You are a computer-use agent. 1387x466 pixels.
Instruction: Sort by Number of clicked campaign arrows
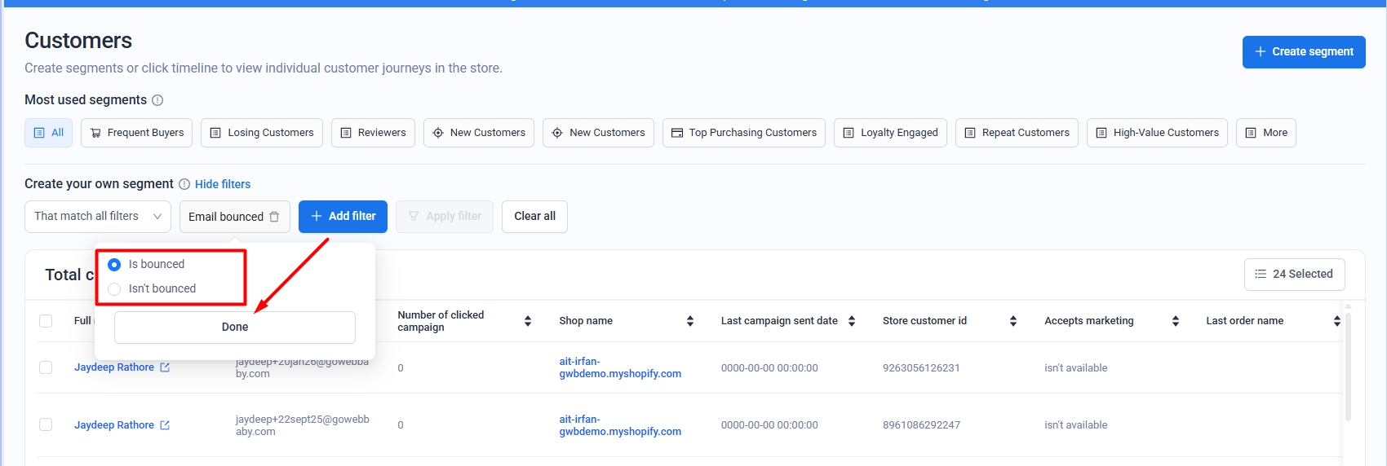(x=528, y=321)
